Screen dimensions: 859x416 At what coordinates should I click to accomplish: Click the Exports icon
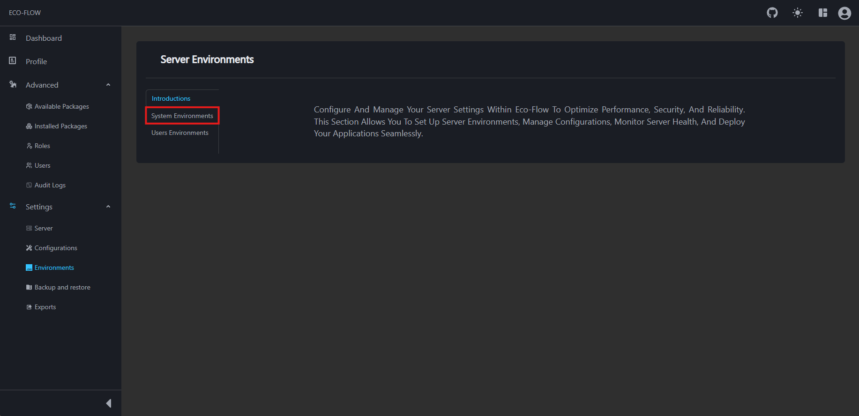[29, 307]
